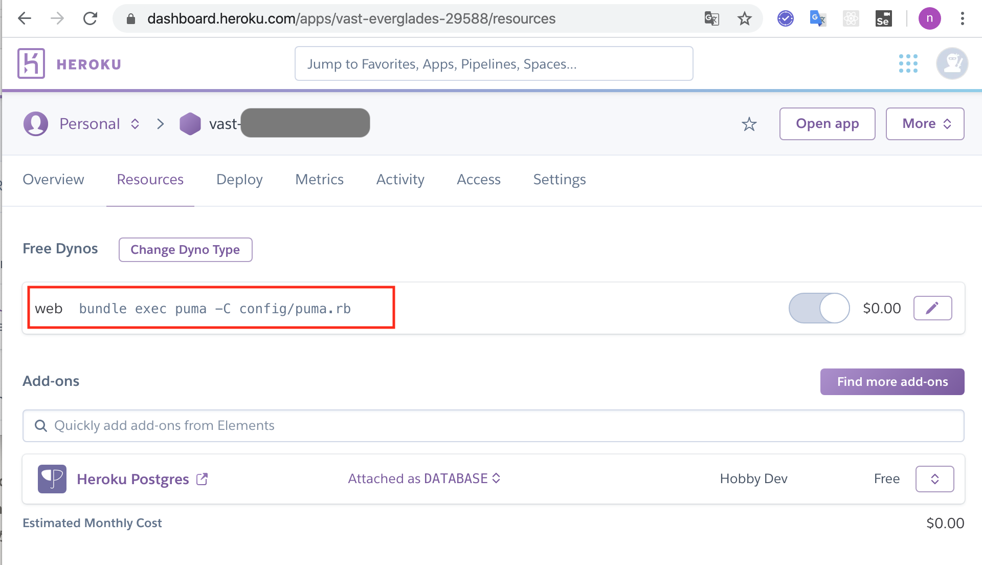
Task: Open the Heroku account avatar menu
Action: click(952, 63)
